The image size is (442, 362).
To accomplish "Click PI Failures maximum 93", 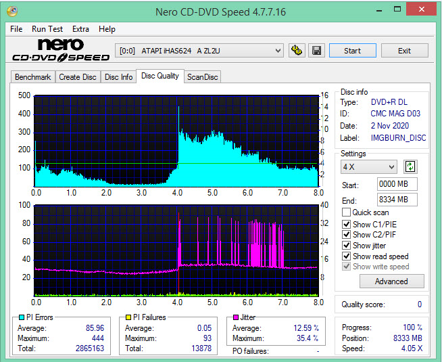I will [207, 338].
